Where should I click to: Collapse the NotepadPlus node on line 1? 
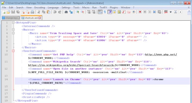click(13, 22)
